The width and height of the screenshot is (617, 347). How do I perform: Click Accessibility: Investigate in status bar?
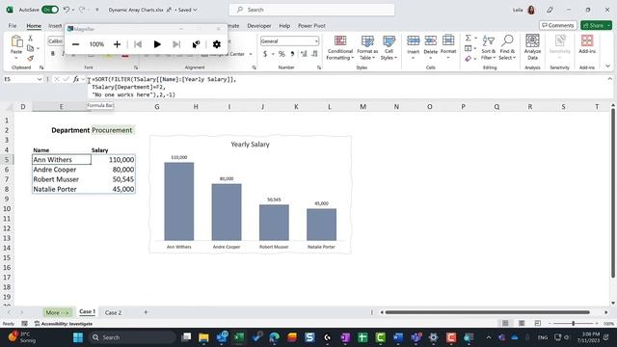click(64, 324)
